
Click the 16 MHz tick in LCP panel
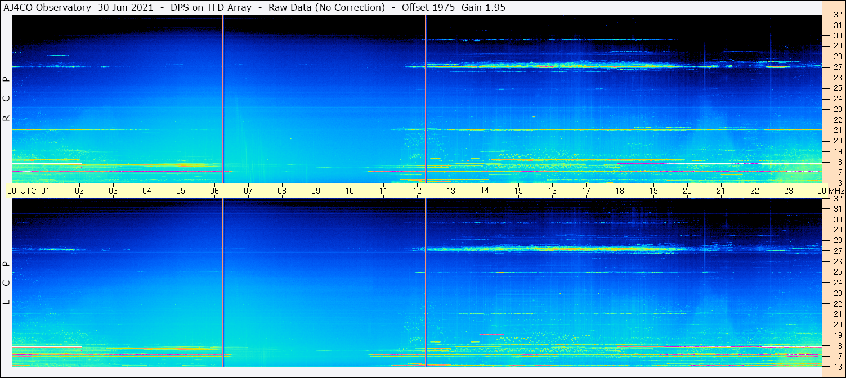(837, 366)
